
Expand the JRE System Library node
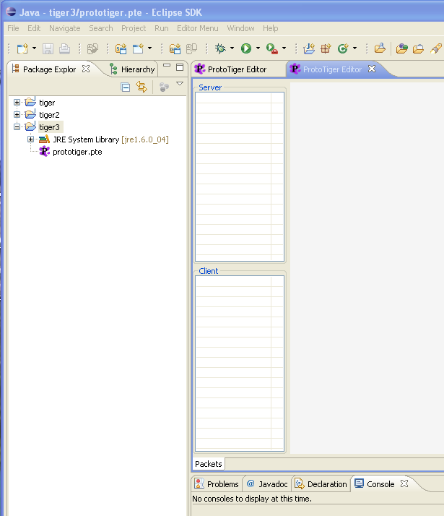tap(30, 139)
